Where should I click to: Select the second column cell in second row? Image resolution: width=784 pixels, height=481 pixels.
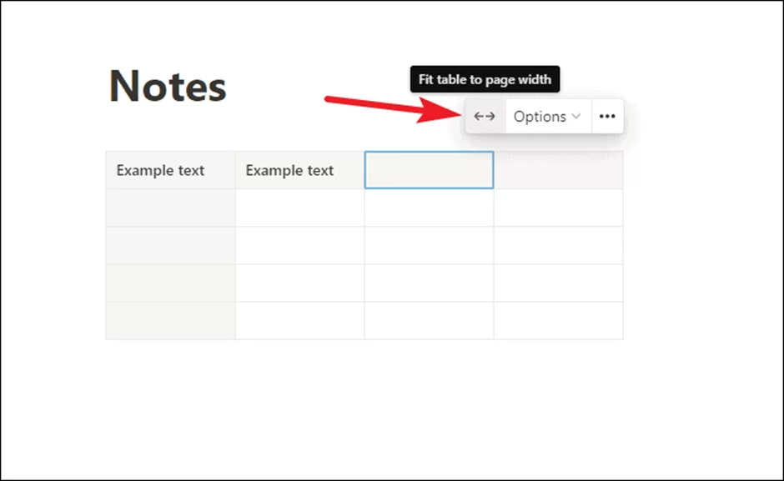(x=299, y=208)
